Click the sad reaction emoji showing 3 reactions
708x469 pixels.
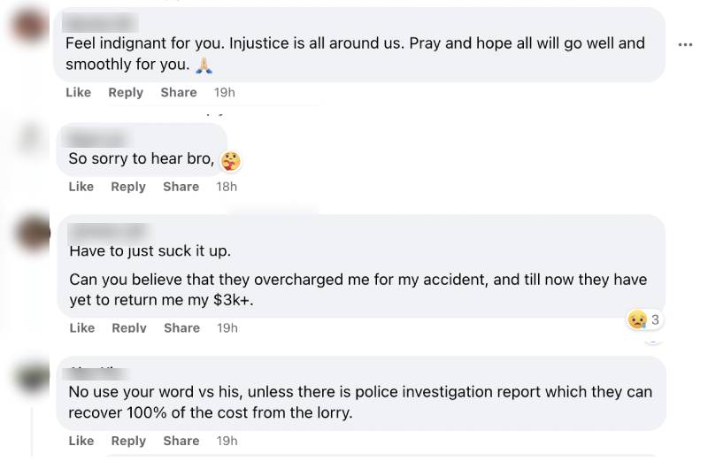pyautogui.click(x=636, y=319)
